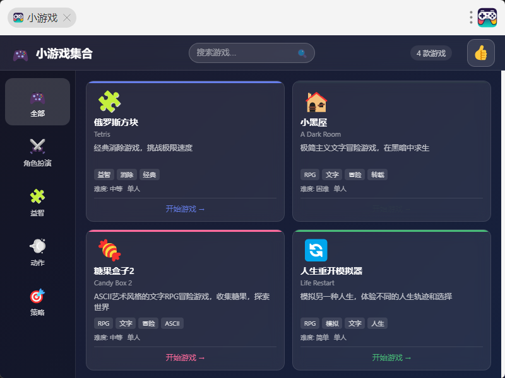The image size is (505, 378).
Task: Click the ASCII tag on 糖果盒子2
Action: click(172, 323)
